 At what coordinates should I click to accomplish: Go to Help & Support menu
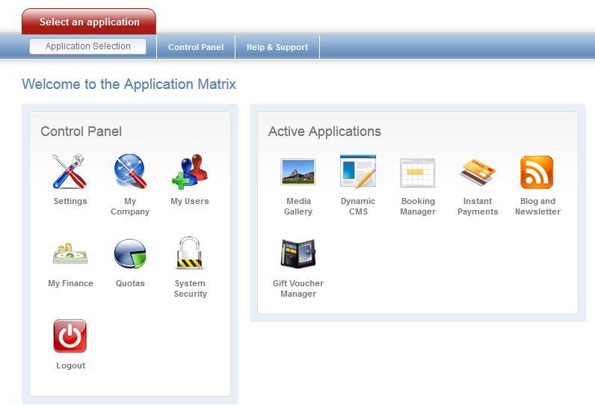tap(277, 47)
